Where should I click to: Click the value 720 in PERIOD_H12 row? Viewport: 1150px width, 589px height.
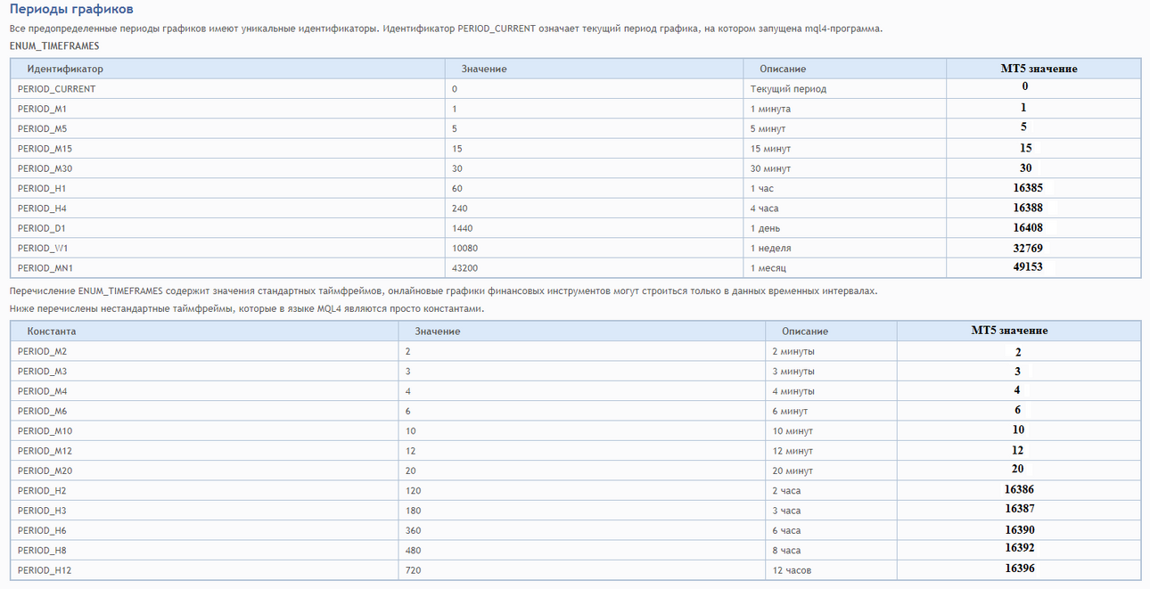(x=413, y=570)
